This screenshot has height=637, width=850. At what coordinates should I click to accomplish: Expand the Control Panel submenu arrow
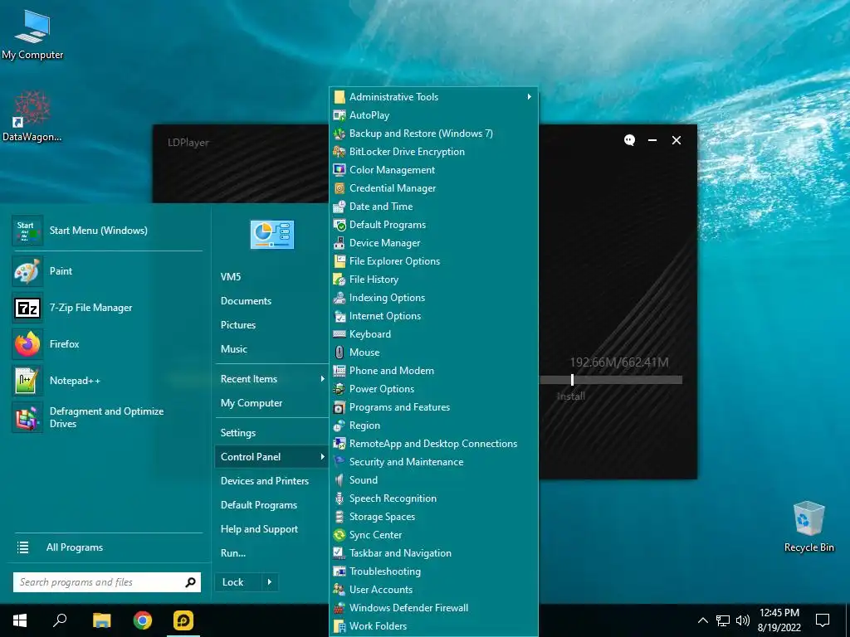[x=323, y=457]
